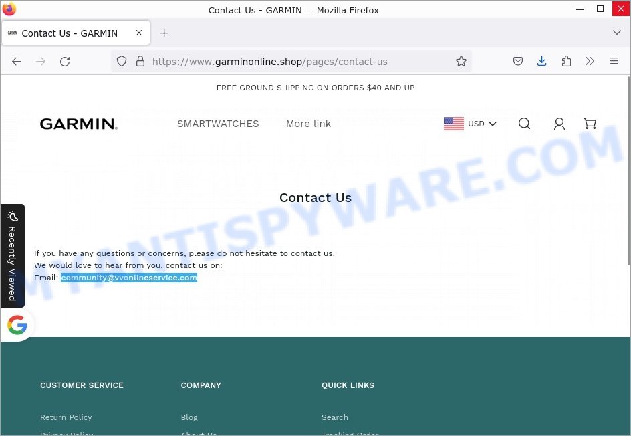Close the Contact Us - GARMIN tab
Viewport: 631px width, 436px height.
coord(139,33)
